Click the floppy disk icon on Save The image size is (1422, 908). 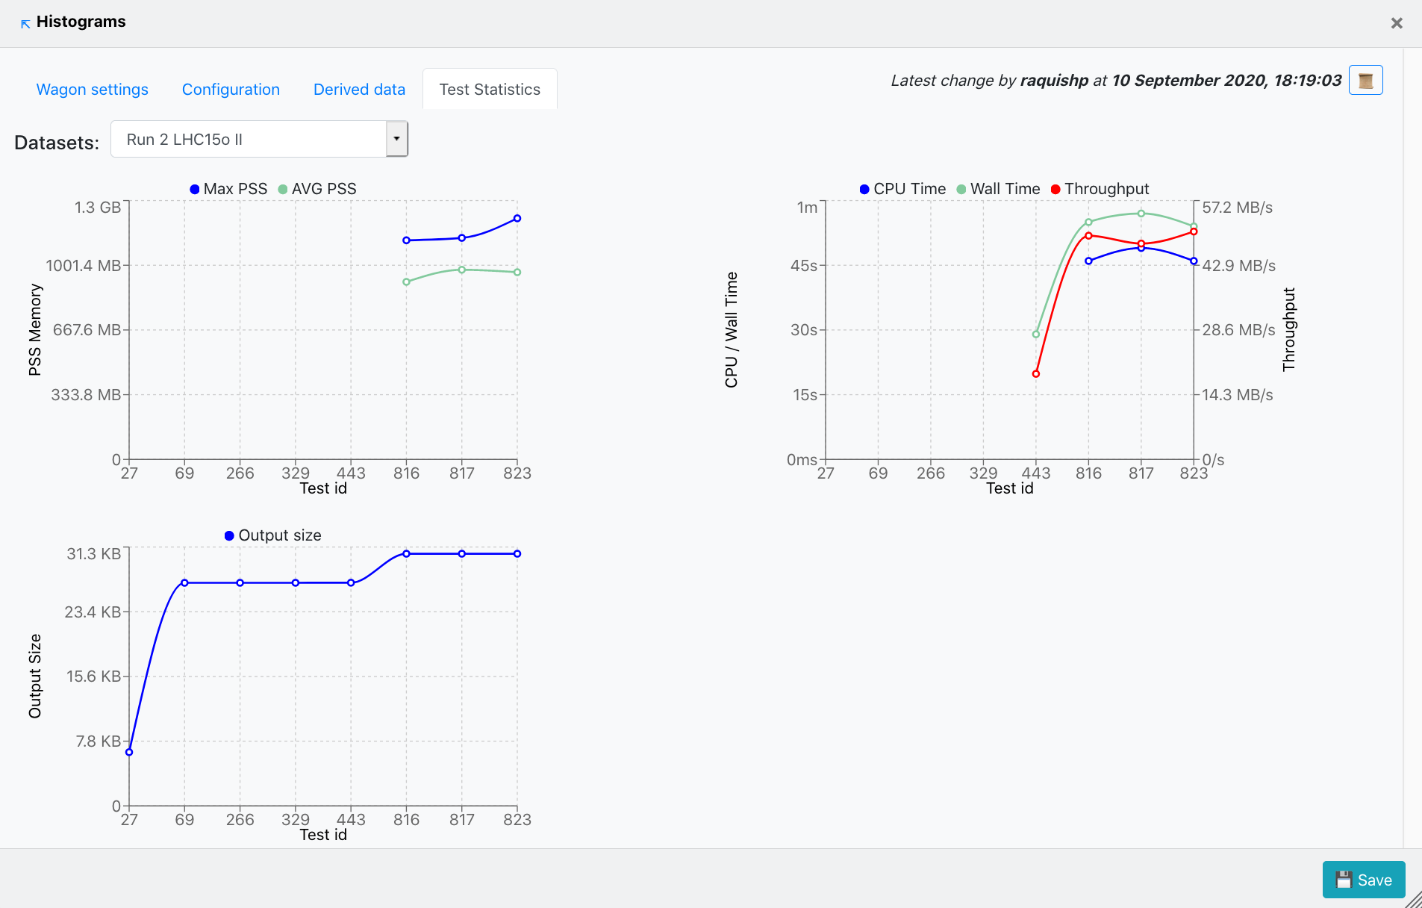pyautogui.click(x=1344, y=880)
